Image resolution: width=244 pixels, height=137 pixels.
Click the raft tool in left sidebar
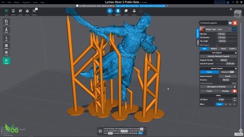pyautogui.click(x=6, y=38)
